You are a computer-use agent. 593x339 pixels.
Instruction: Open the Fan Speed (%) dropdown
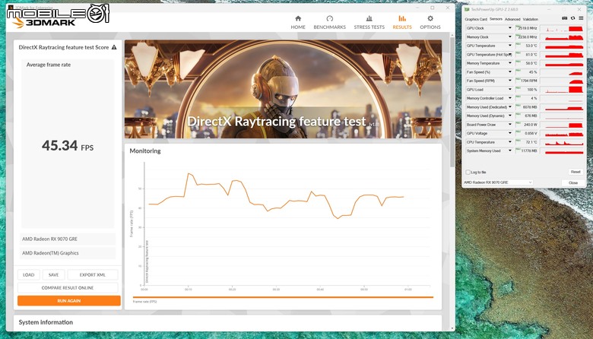(510, 71)
